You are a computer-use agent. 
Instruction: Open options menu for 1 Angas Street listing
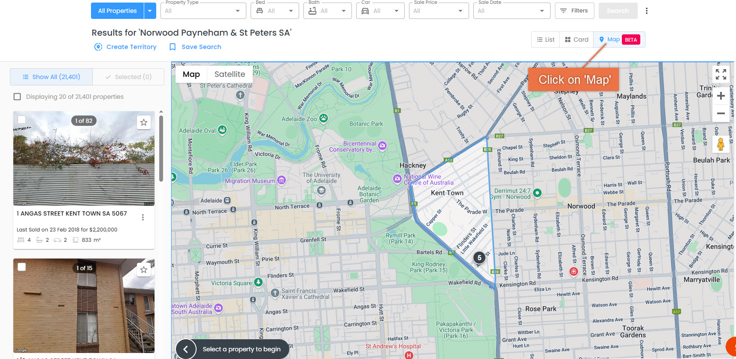click(143, 218)
